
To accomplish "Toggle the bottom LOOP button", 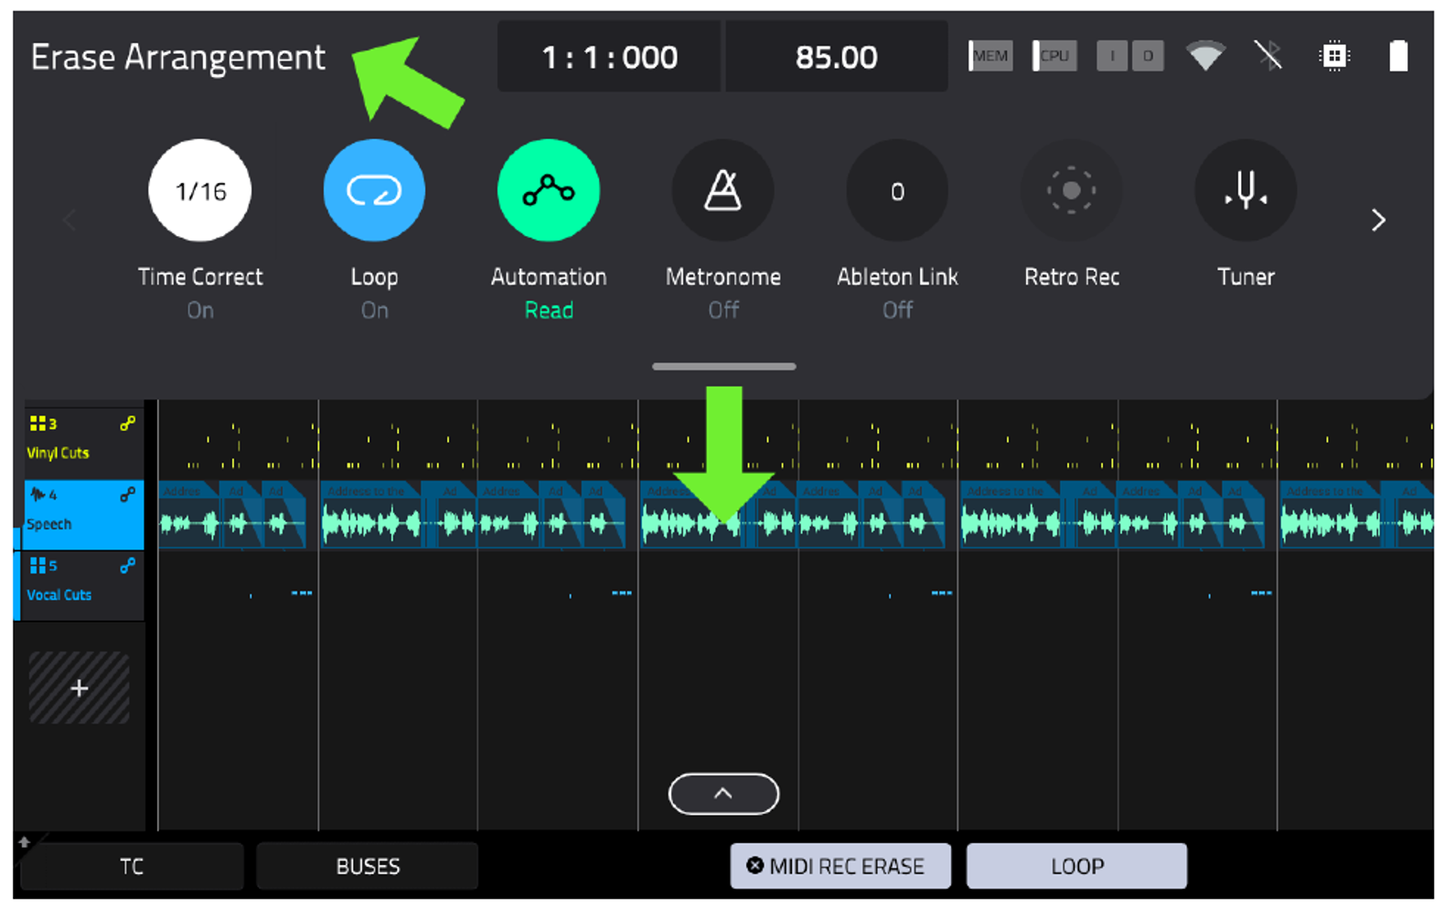I will point(1077,866).
